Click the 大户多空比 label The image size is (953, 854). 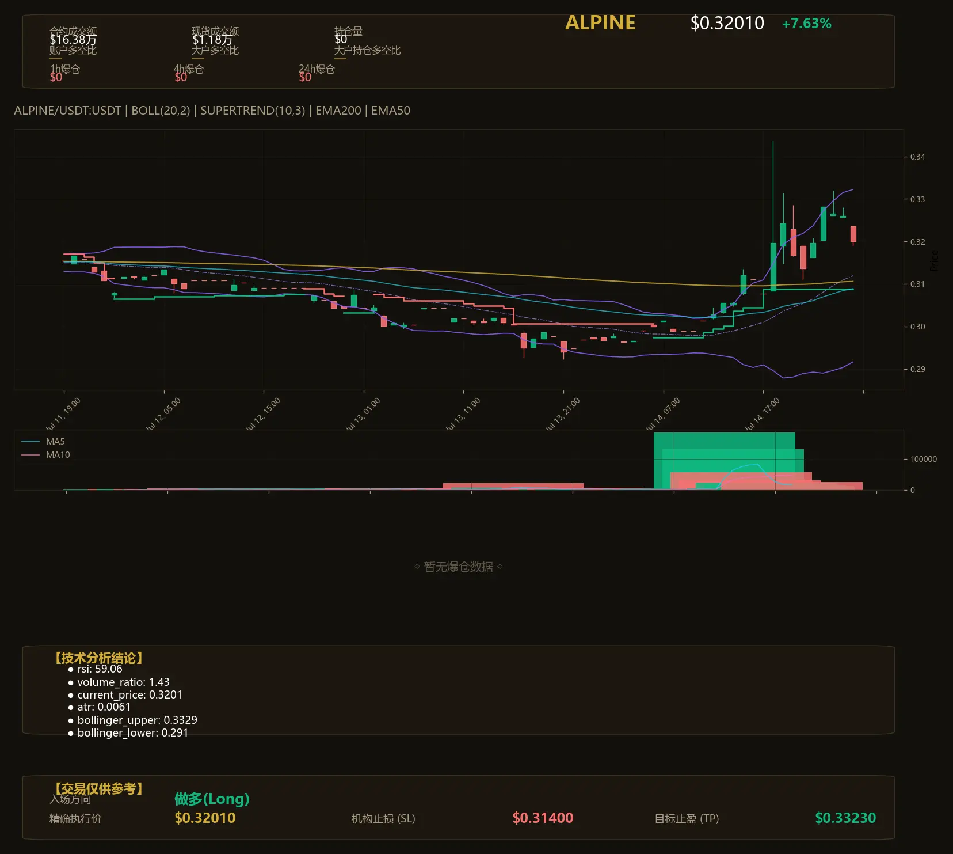pos(215,50)
